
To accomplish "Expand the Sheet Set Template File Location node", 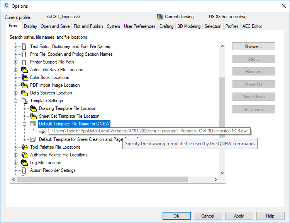I will pyautogui.click(x=24, y=117).
